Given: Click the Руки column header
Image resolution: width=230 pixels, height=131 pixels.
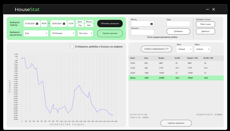Looking at the screenshot, I should [146, 58].
